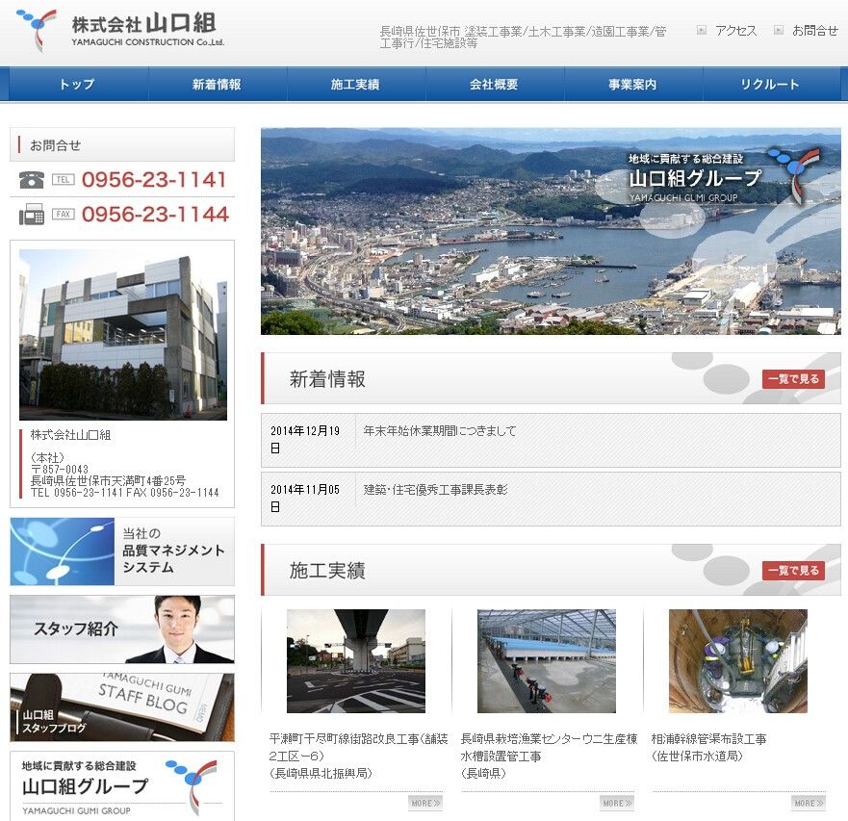Click the Yamaguchi Construction logo in header
This screenshot has width=848, height=821.
[120, 30]
